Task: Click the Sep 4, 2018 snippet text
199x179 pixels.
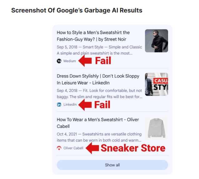Action: coord(99,94)
